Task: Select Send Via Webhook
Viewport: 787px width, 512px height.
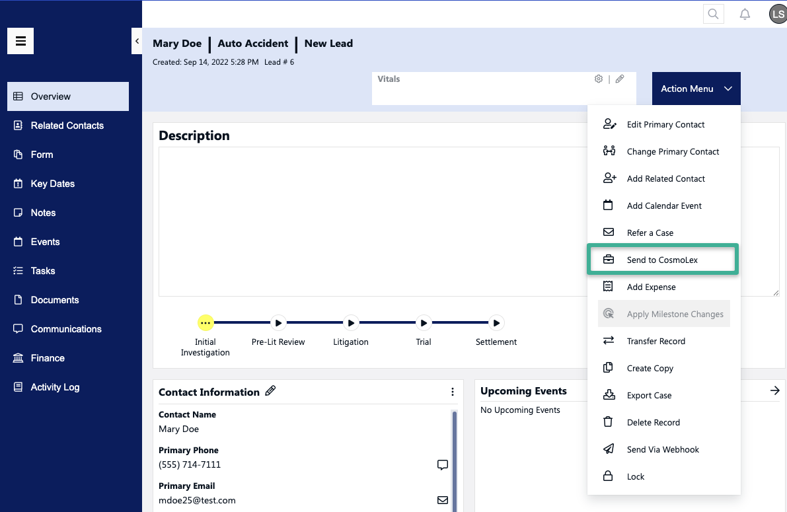Action: click(x=663, y=450)
